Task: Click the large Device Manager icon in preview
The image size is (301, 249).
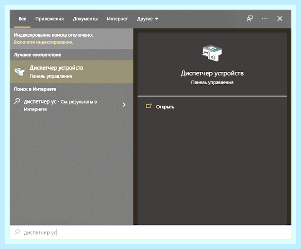Action: (x=212, y=53)
